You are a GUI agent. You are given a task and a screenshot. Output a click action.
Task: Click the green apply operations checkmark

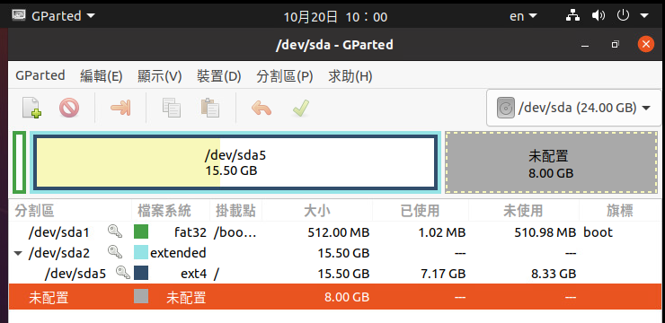301,108
